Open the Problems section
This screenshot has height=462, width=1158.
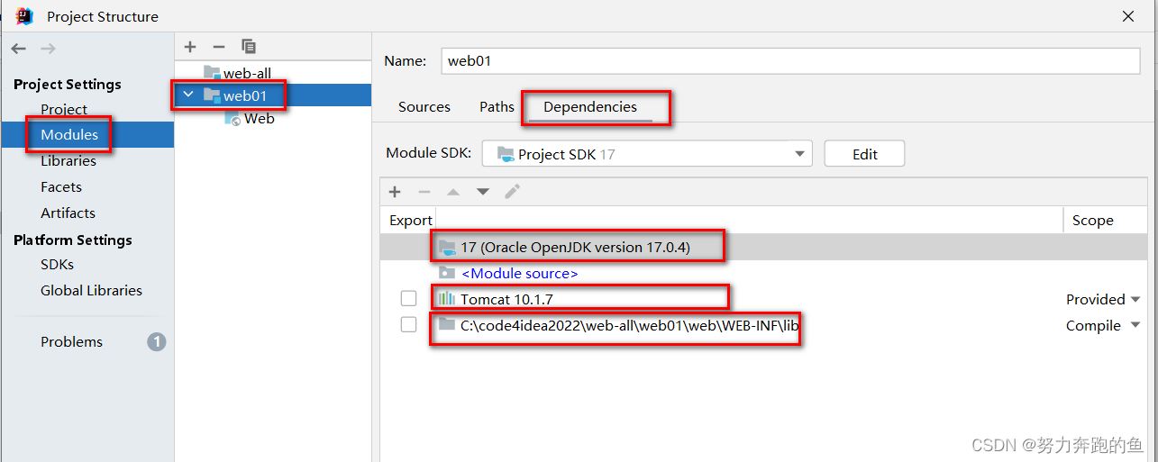click(71, 341)
